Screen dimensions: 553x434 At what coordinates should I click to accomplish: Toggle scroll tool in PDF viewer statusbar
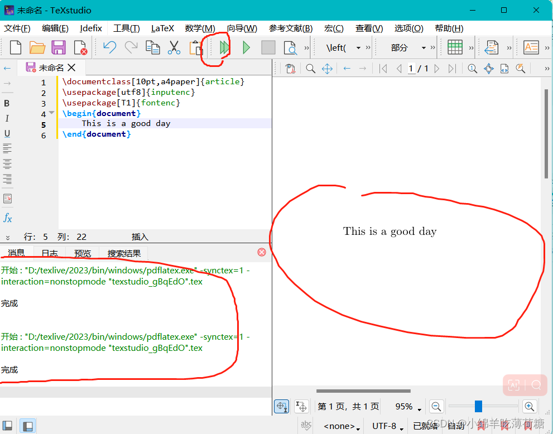(x=281, y=406)
